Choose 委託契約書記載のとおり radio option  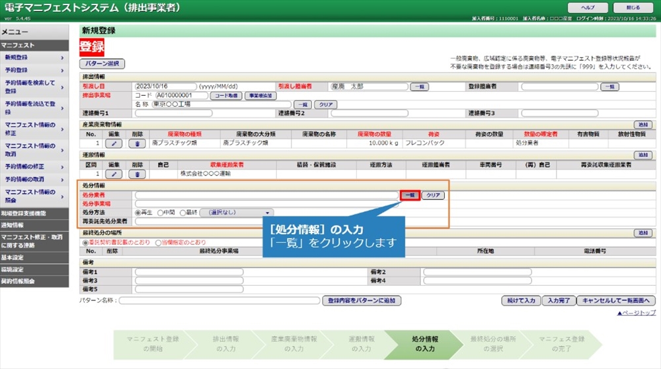pos(85,243)
